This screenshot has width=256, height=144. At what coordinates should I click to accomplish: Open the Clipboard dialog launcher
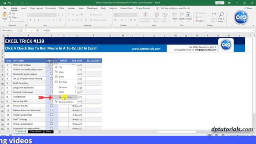[x=26, y=26]
